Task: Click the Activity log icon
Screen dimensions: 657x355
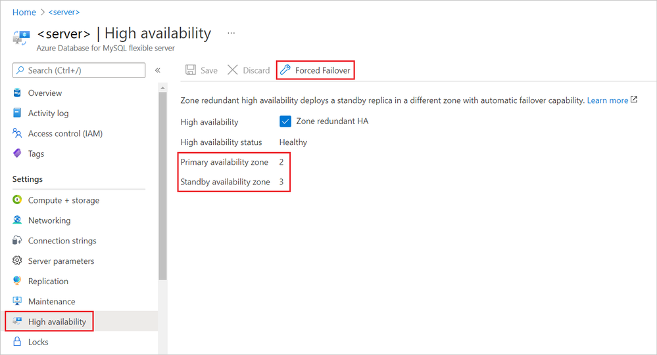Action: pos(18,114)
